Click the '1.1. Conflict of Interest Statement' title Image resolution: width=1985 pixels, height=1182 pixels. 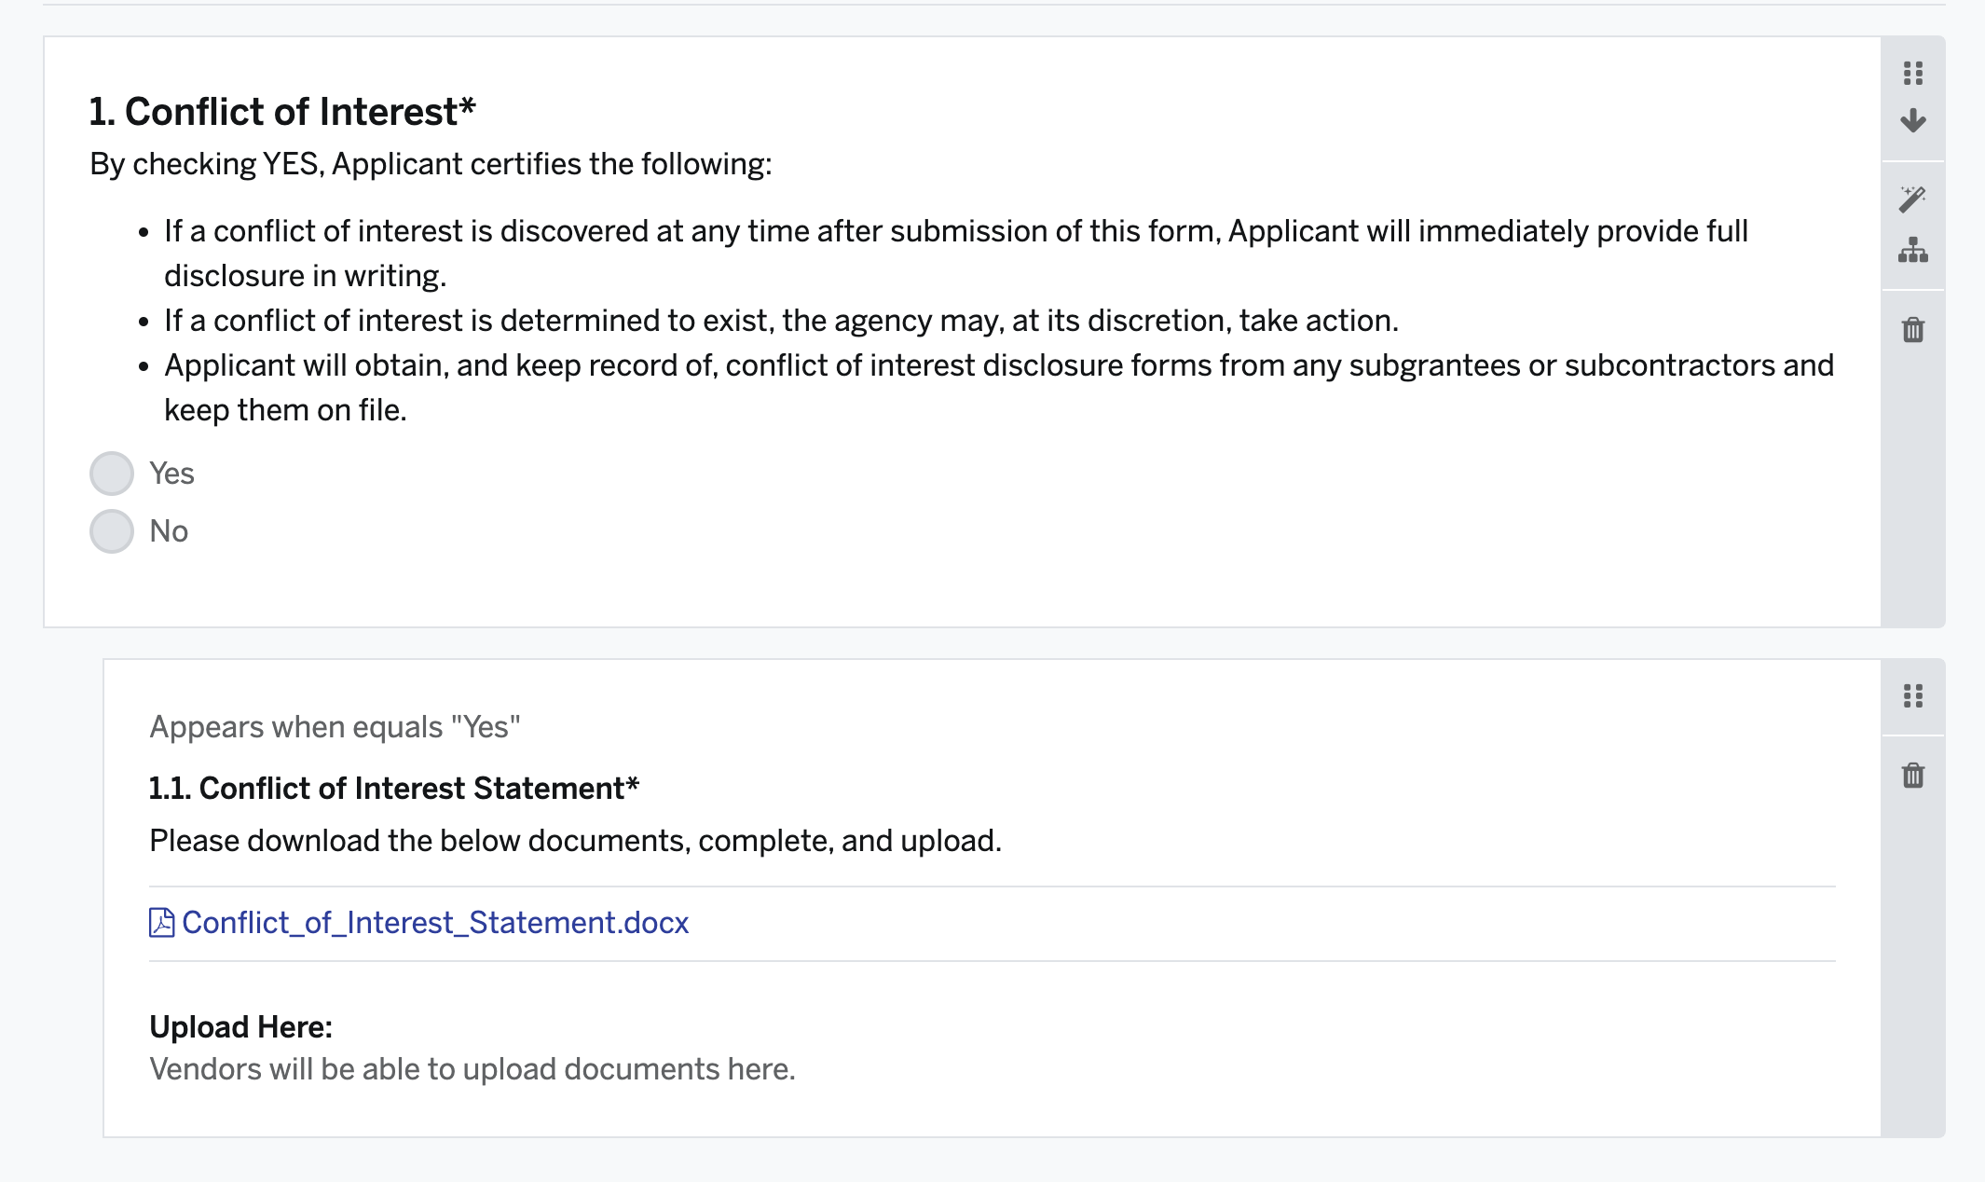pyautogui.click(x=394, y=789)
